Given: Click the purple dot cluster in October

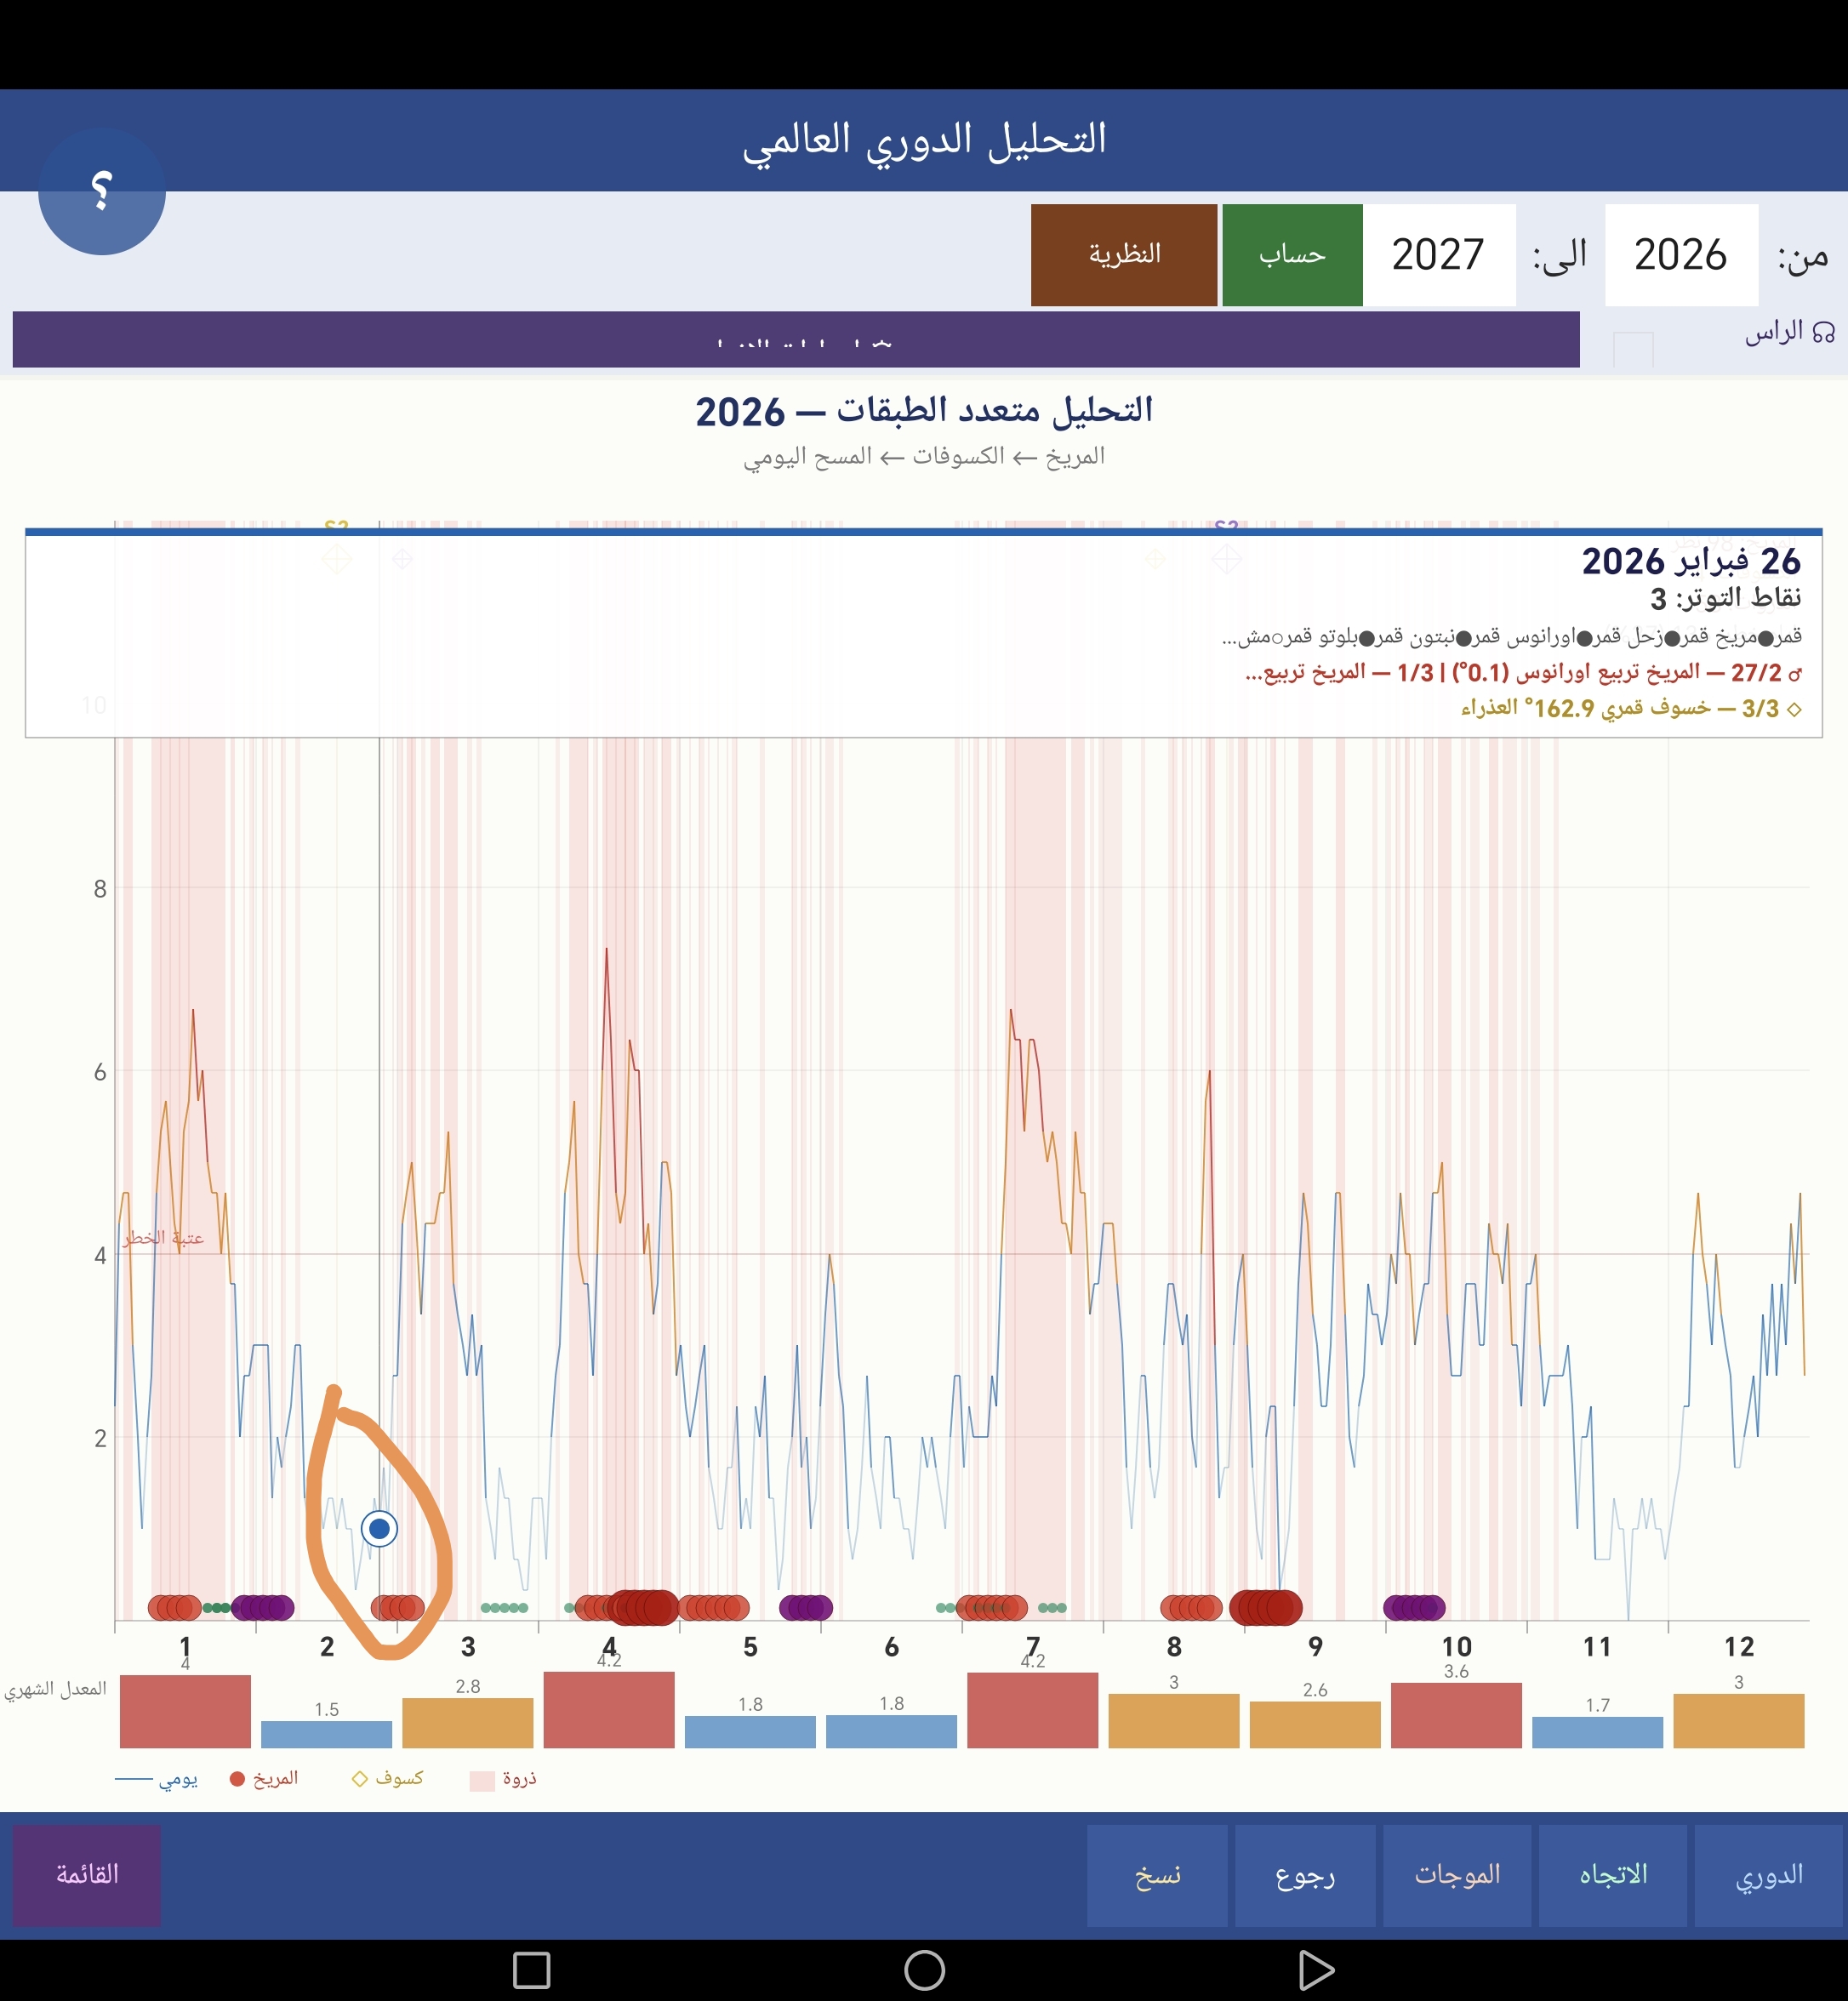Looking at the screenshot, I should 1414,1607.
